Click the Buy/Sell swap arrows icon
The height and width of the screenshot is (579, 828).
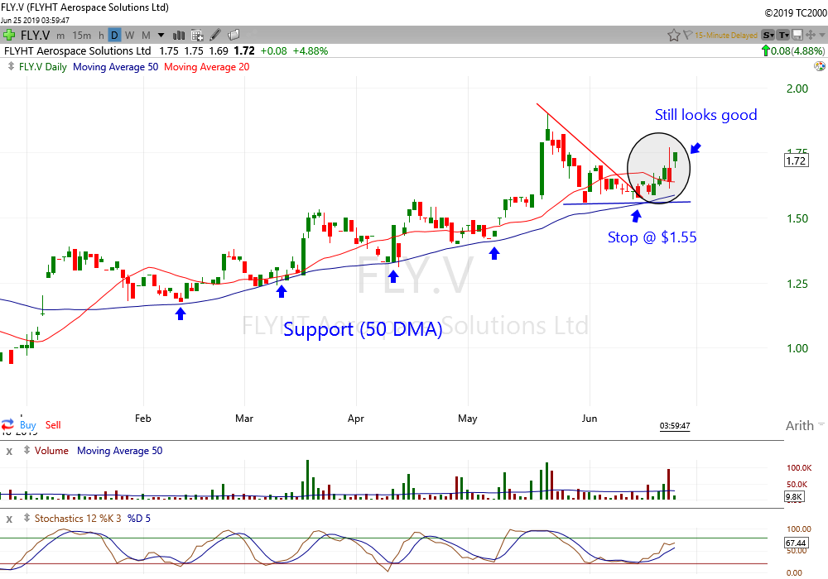click(7, 424)
